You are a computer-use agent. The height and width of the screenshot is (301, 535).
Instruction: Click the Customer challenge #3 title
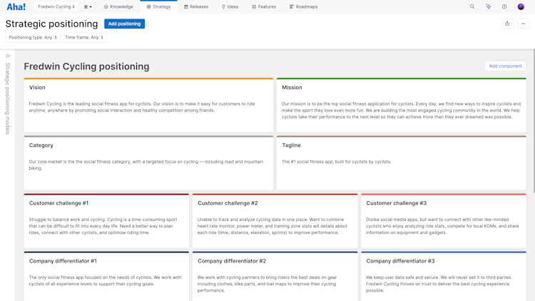coord(396,203)
